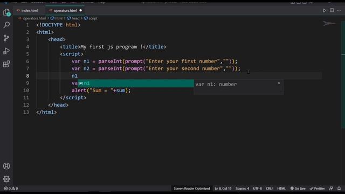Change CRLF end of line sequence

point(270,189)
